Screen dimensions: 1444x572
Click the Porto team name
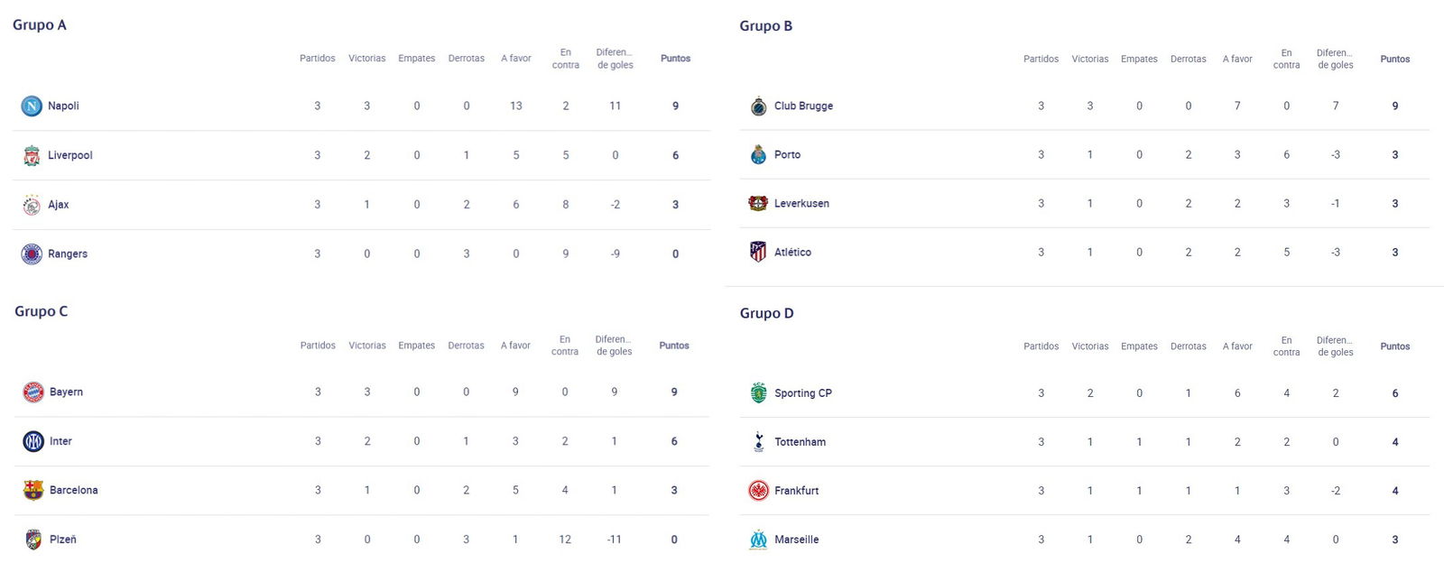point(787,155)
